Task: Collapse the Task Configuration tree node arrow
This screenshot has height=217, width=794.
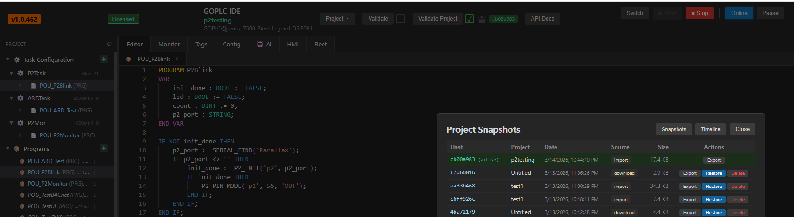Action: tap(8, 60)
